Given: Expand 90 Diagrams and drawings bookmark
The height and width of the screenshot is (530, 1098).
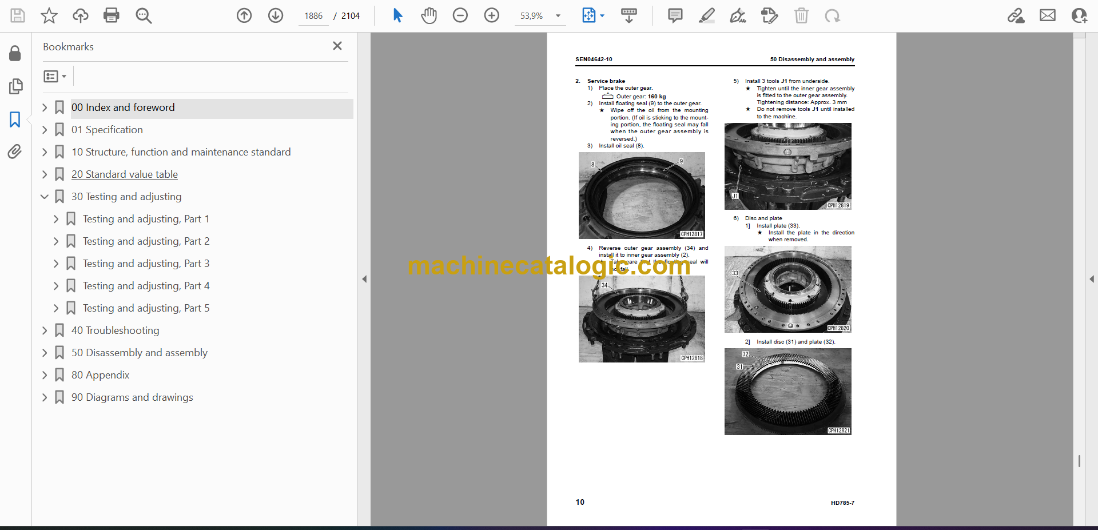Looking at the screenshot, I should pos(45,397).
